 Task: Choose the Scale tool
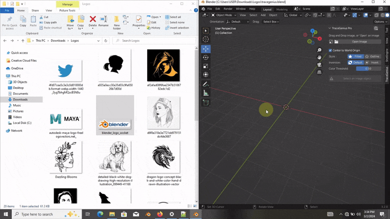pos(206,66)
